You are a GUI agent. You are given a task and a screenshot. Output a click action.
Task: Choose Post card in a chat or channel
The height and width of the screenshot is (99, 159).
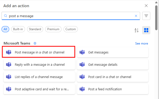pos(113,77)
